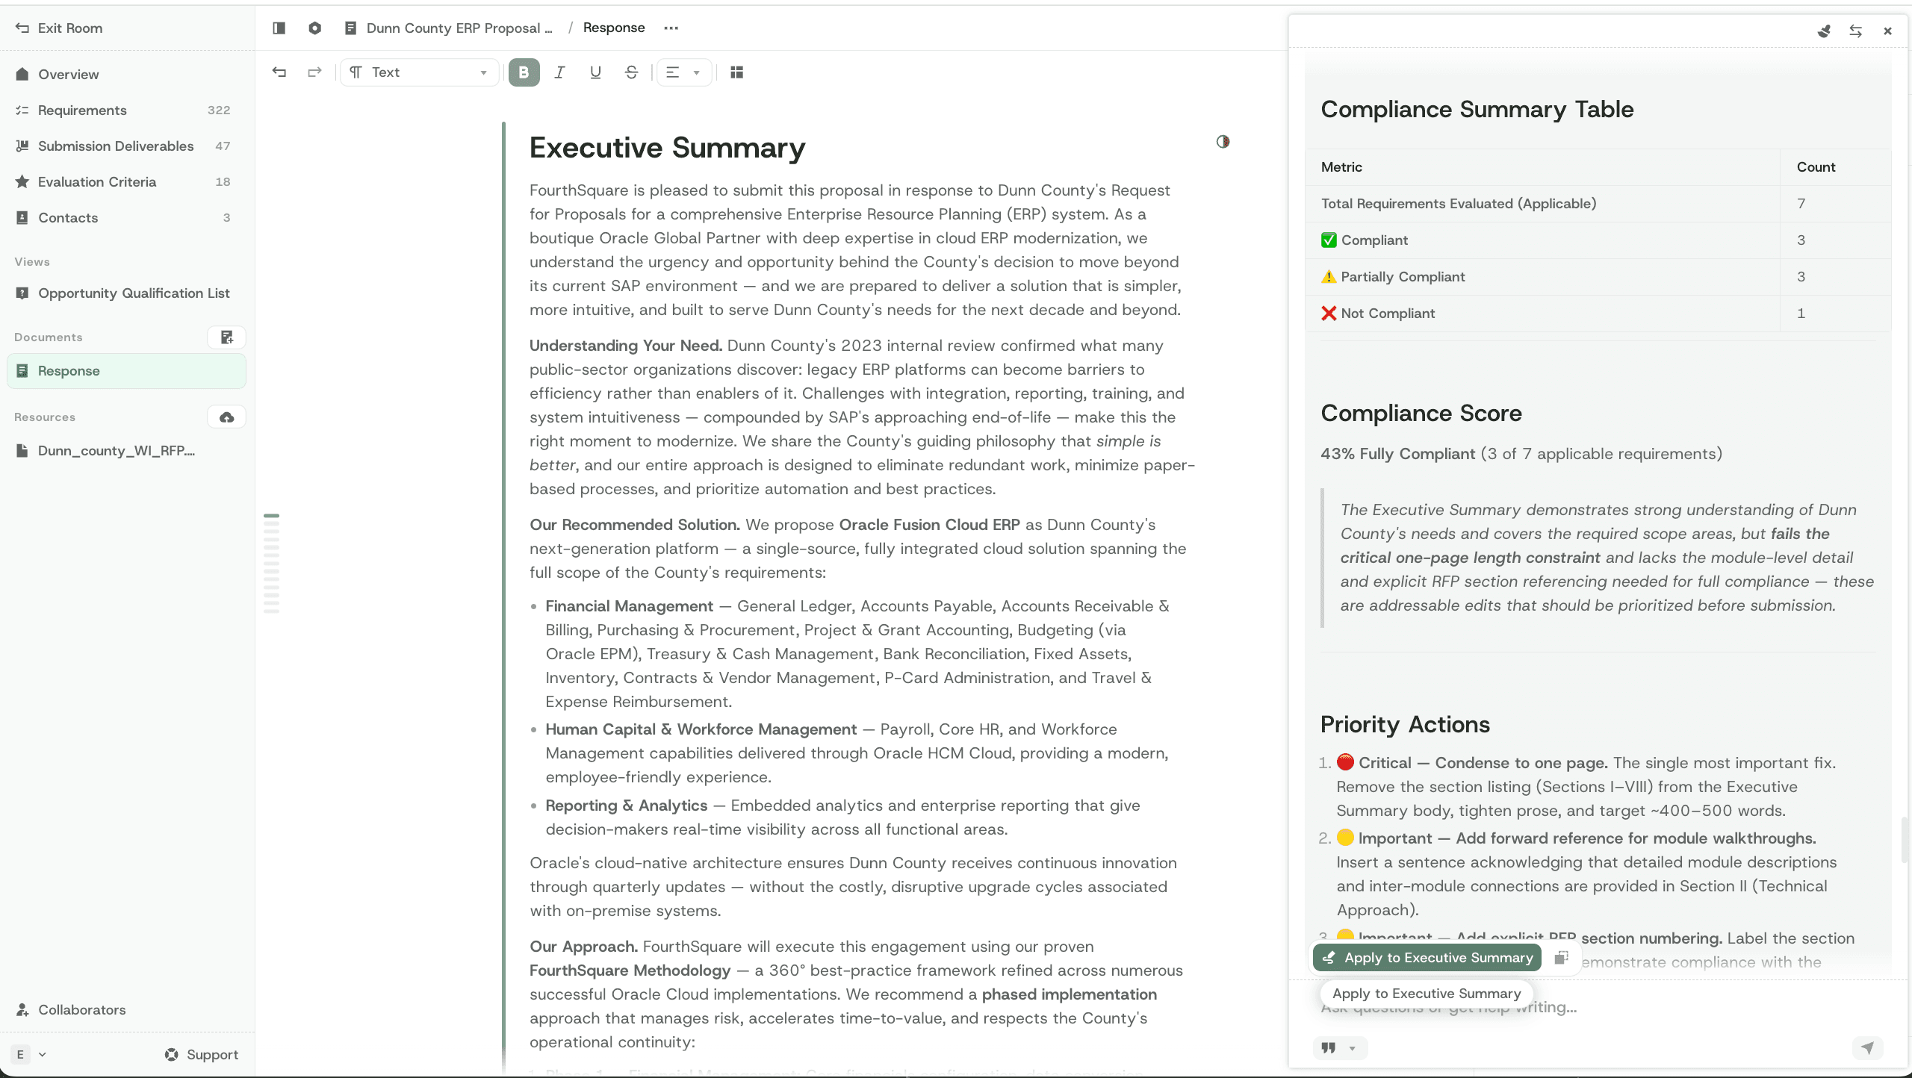Click Apply to Executive Summary
The image size is (1912, 1078).
(x=1425, y=957)
